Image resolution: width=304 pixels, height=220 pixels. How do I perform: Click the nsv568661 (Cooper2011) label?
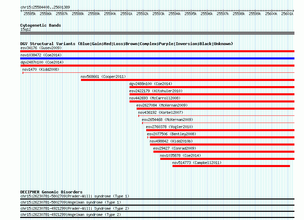click(103, 77)
